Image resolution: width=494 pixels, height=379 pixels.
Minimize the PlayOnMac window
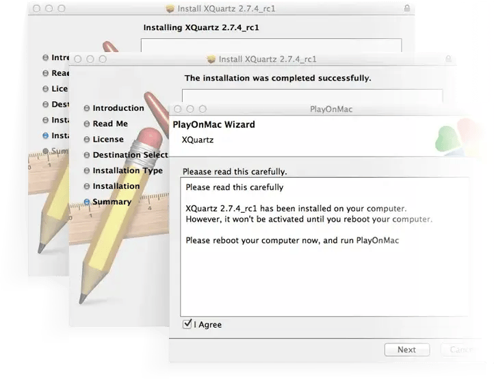point(190,109)
